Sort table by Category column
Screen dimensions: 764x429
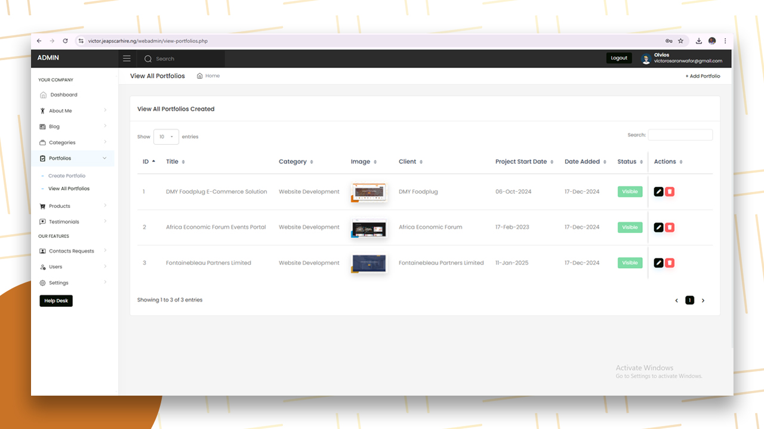coord(296,161)
